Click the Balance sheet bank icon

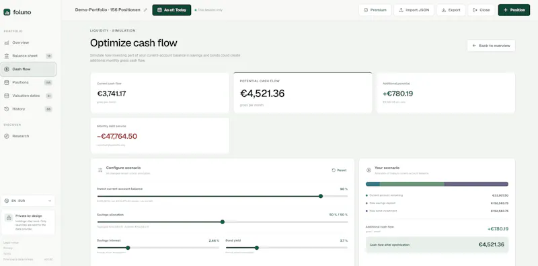7,56
